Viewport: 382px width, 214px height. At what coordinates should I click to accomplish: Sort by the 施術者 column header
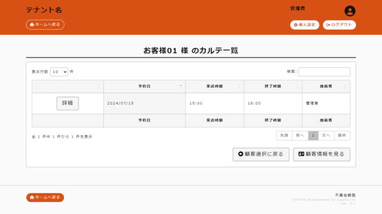coord(326,86)
